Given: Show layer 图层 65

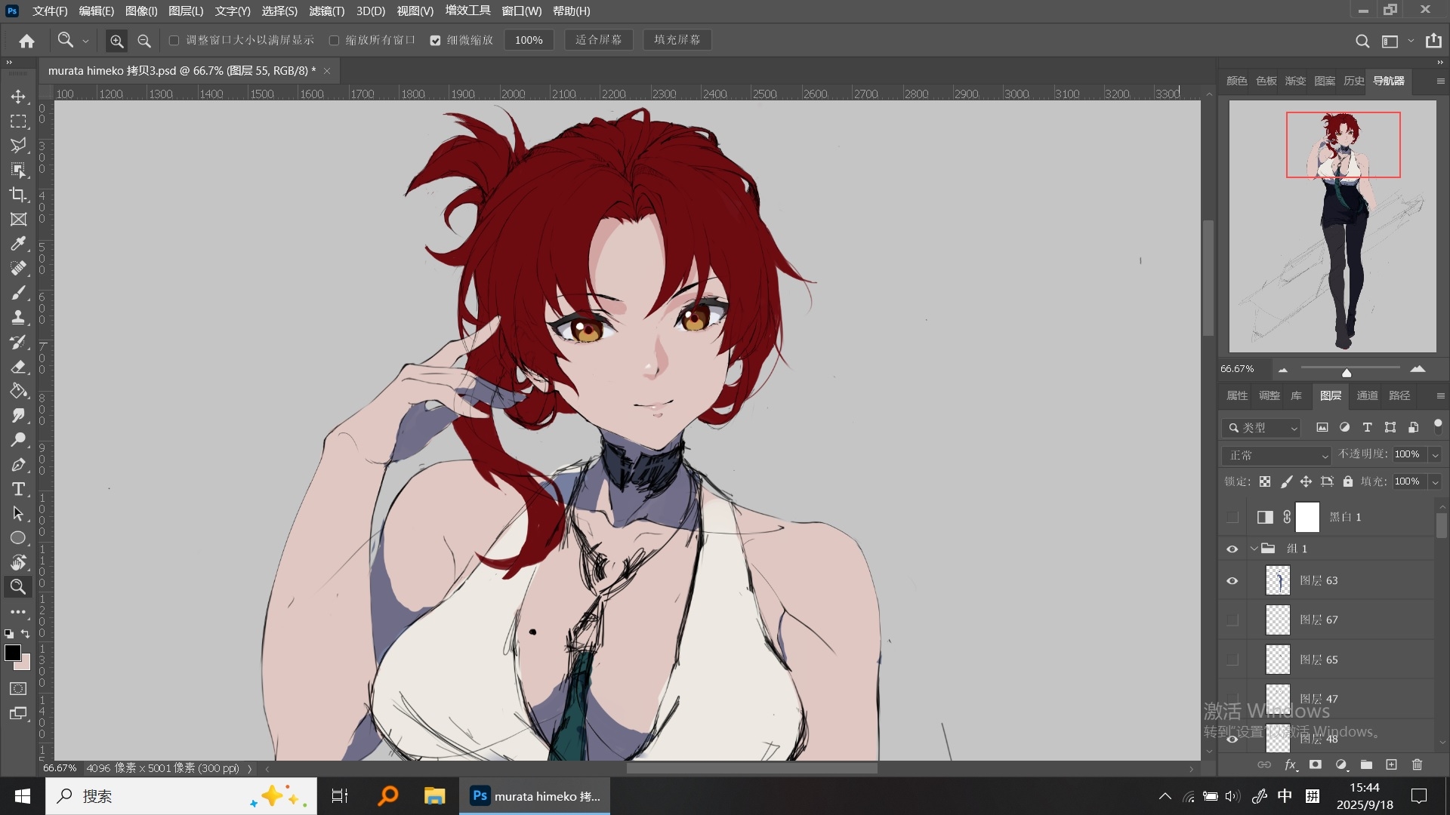Looking at the screenshot, I should (x=1232, y=660).
